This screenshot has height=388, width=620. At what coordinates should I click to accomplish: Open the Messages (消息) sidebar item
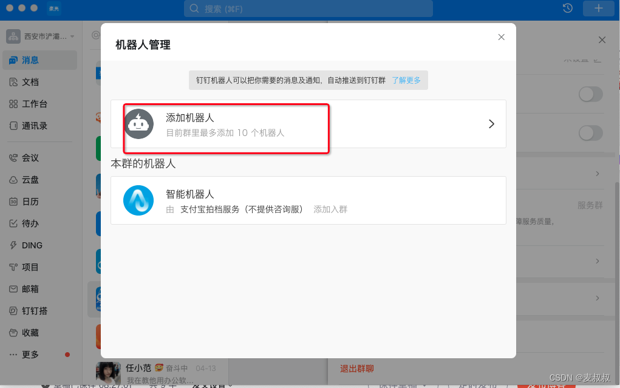click(x=39, y=60)
